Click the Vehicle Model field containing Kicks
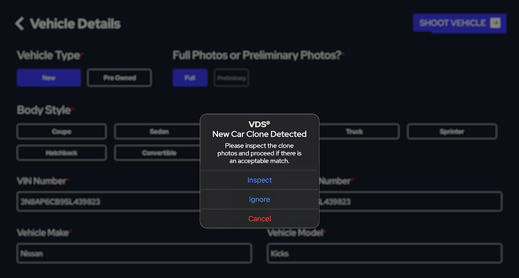 [x=385, y=254]
